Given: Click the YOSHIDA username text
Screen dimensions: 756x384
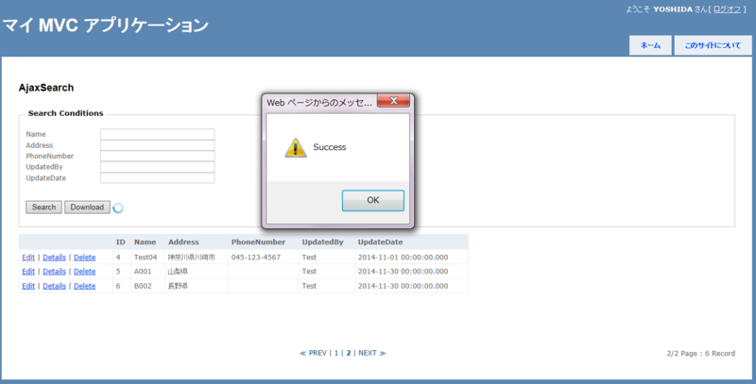Looking at the screenshot, I should (x=673, y=9).
